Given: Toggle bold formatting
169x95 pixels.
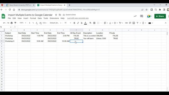Looking at the screenshot, I should coord(74,23).
